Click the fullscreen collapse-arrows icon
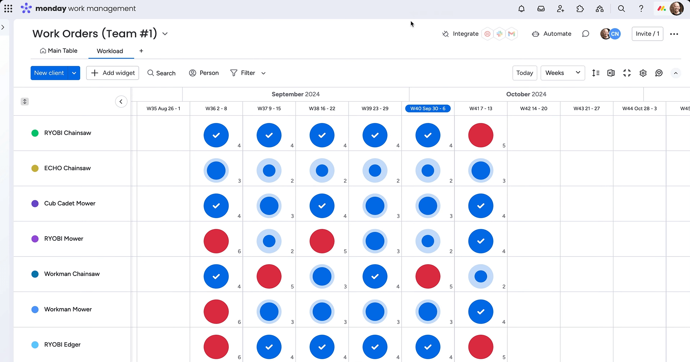This screenshot has width=690, height=362. tap(627, 73)
